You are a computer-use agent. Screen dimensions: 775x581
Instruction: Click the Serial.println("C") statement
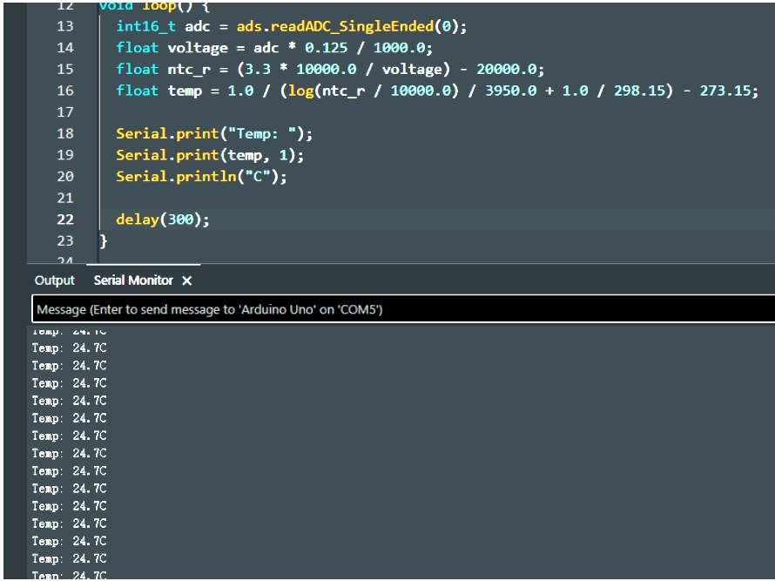tap(201, 176)
